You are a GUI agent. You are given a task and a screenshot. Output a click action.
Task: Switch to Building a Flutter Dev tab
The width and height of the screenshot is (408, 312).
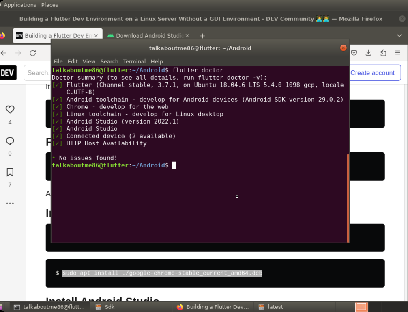pos(58,36)
